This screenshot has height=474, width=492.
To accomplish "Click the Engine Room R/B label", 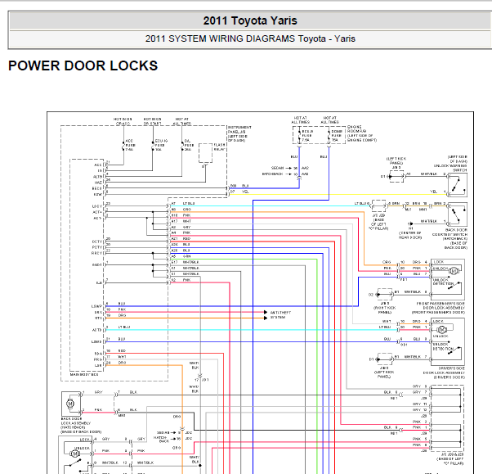I will point(361,133).
